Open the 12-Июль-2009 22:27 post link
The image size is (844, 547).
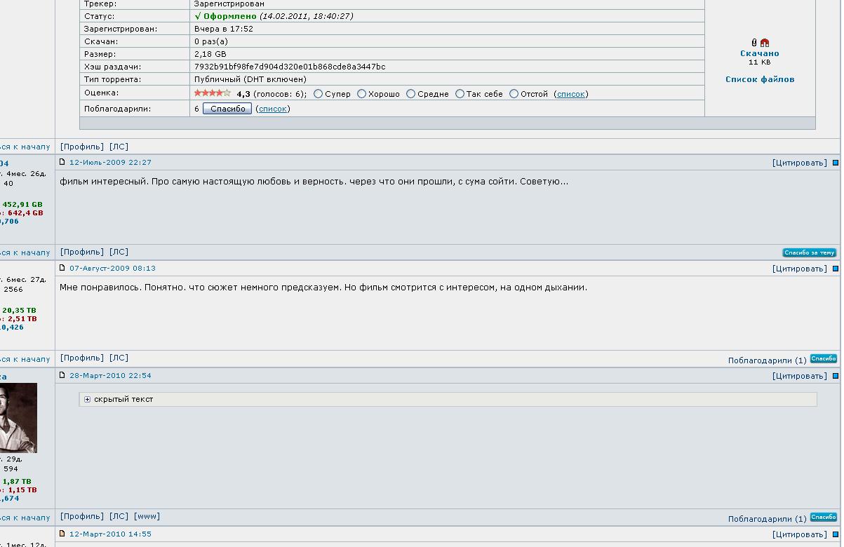click(110, 162)
